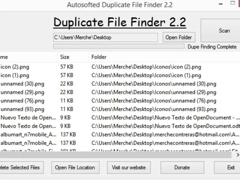Screen dimensions: 240x180
Task: Focus the folder path input field
Action: [105, 37]
